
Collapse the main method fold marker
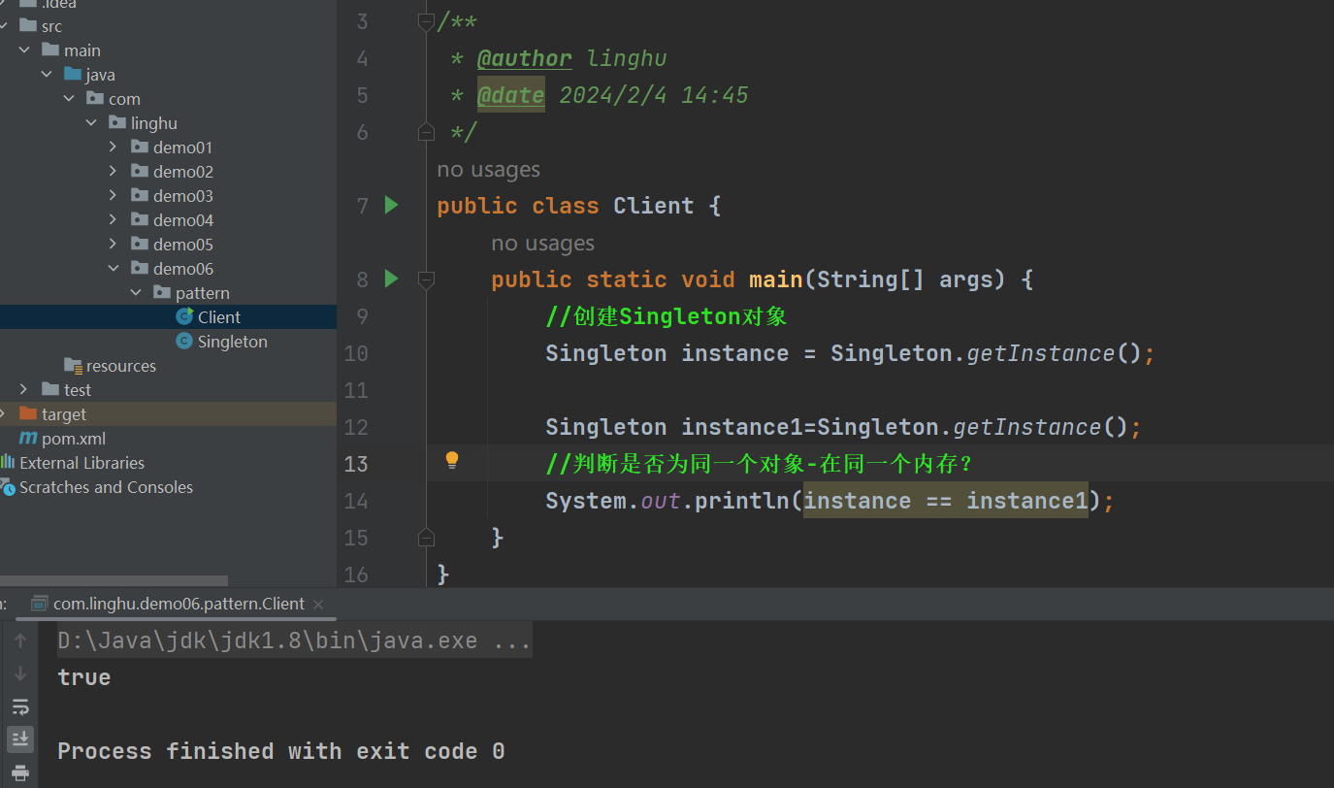point(425,279)
